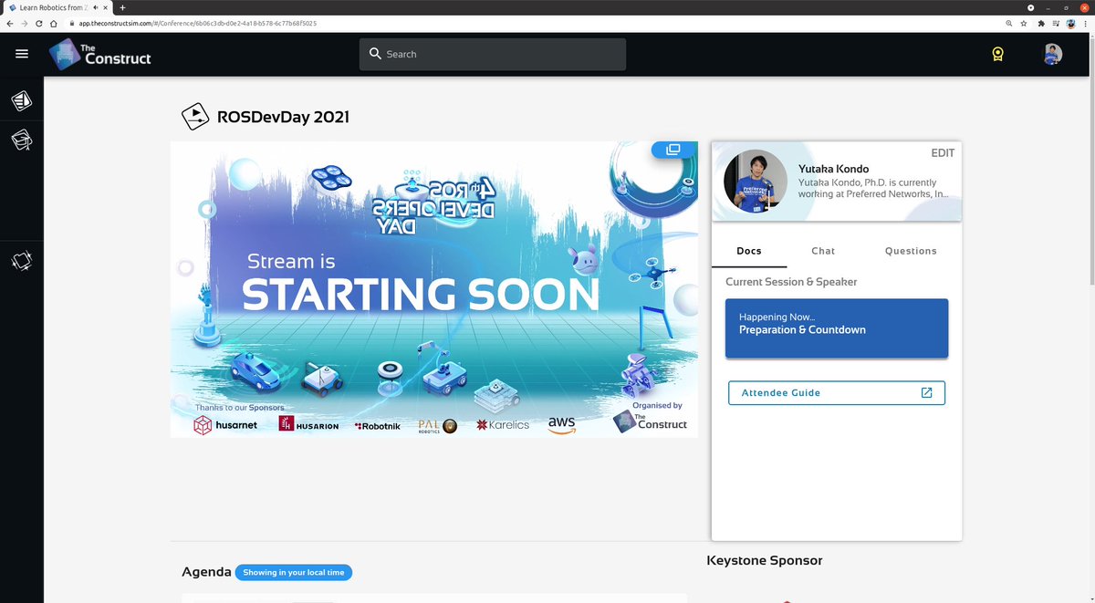Click the Husarnet sponsor logo

tap(224, 424)
